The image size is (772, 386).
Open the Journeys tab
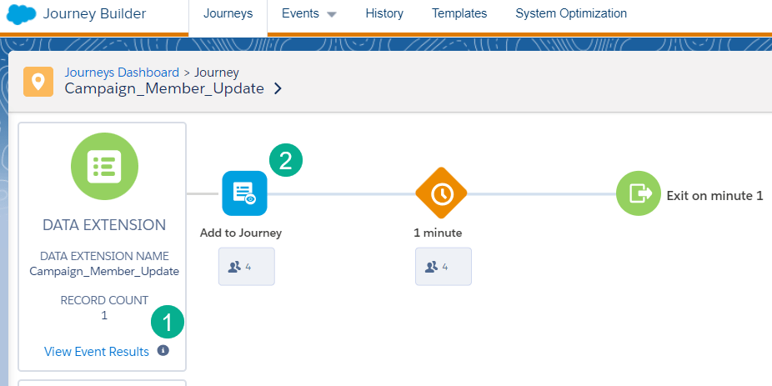pos(228,14)
